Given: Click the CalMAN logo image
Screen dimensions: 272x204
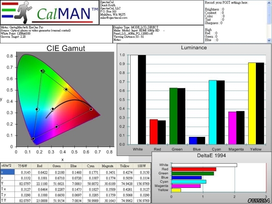Looking at the screenshot, I should coord(49,12).
